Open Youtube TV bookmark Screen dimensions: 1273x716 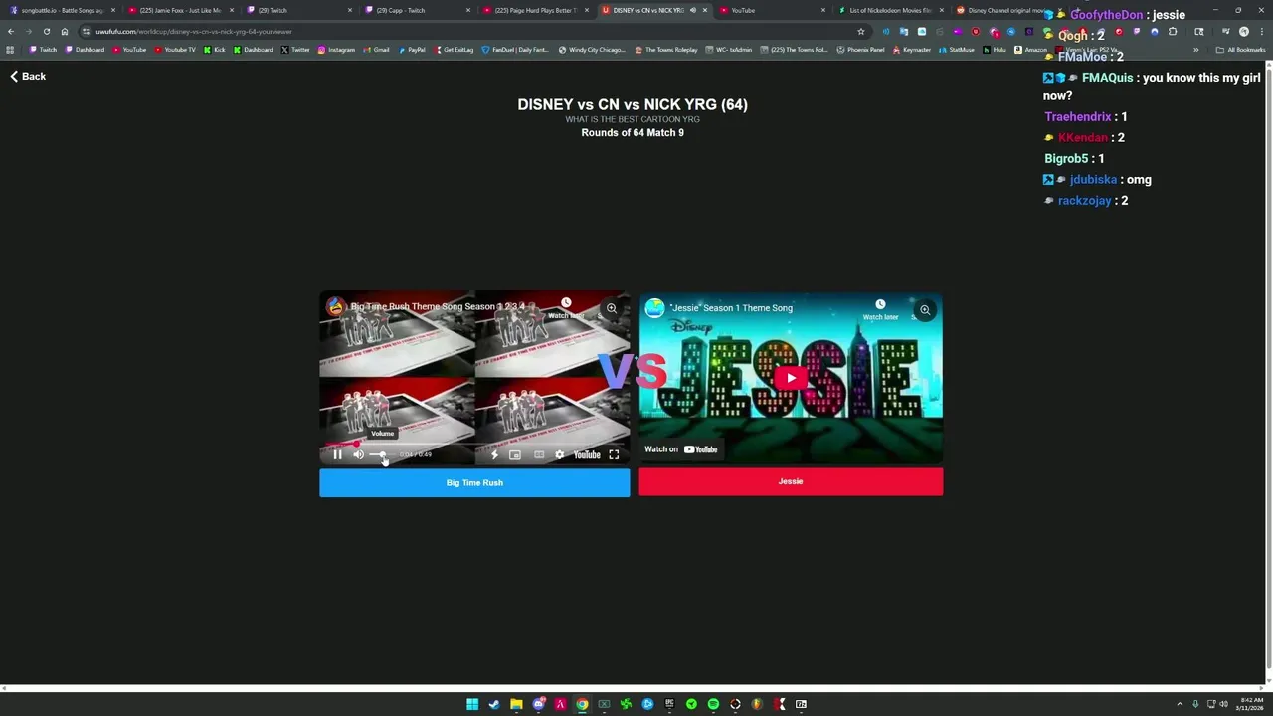point(175,50)
